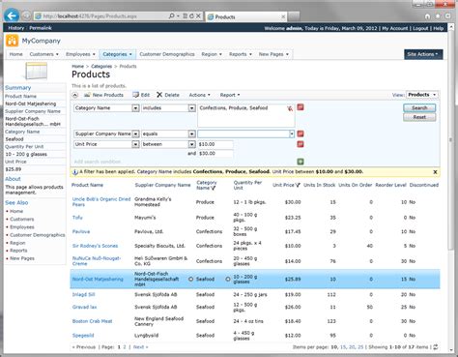Click the browser home icon
The width and height of the screenshot is (458, 357).
coord(427,16)
